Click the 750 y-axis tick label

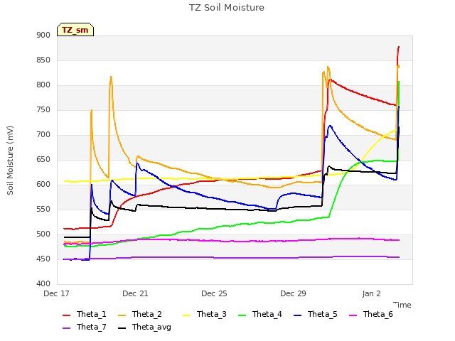coord(43,110)
